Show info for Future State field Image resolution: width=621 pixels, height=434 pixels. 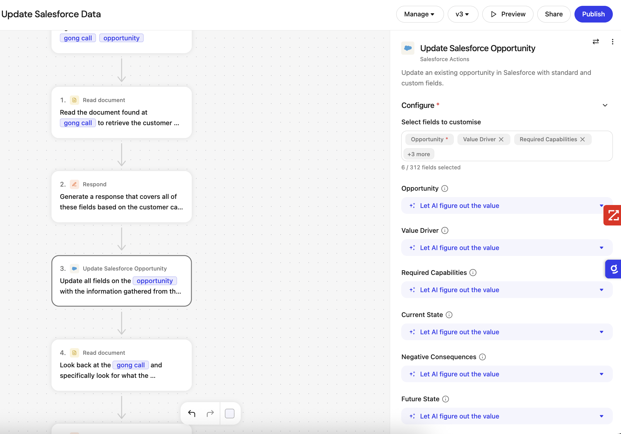445,399
